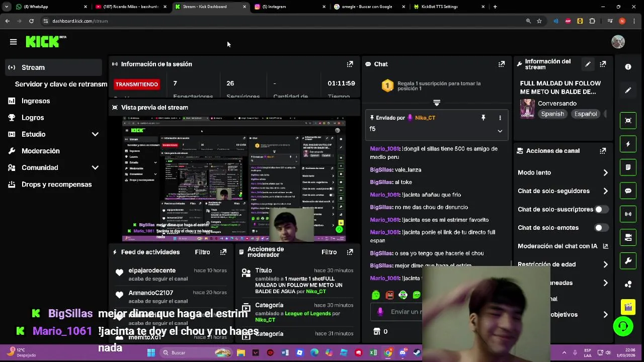Open File Explorer from the taskbar
Screen dimensions: 644x362
[x=241, y=352]
